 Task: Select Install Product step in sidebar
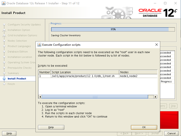tap(17, 79)
